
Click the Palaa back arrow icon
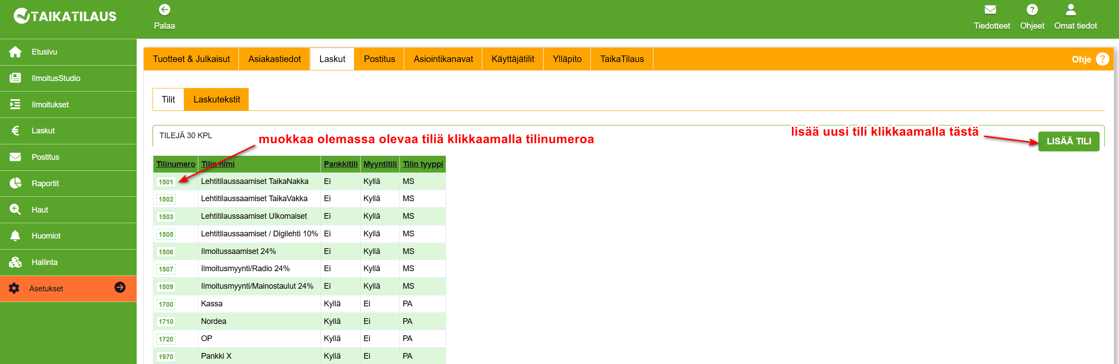[164, 10]
